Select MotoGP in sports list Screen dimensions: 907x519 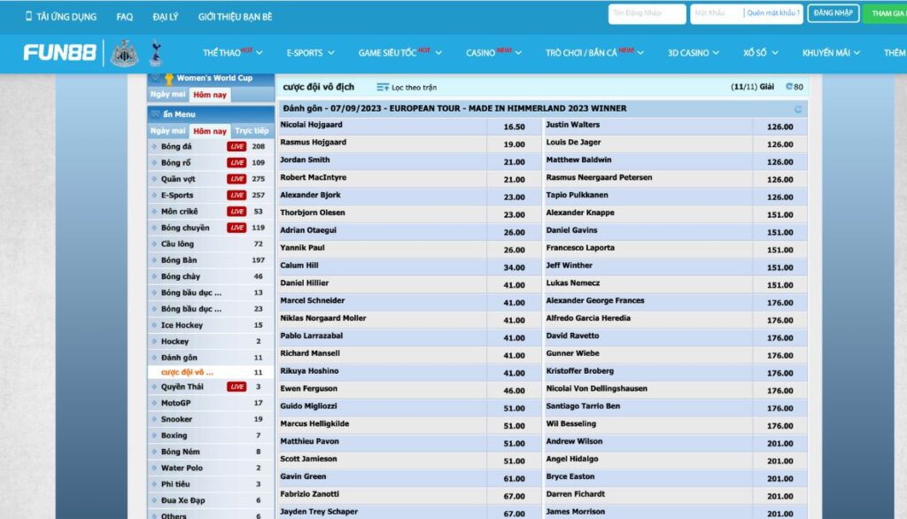[211, 403]
